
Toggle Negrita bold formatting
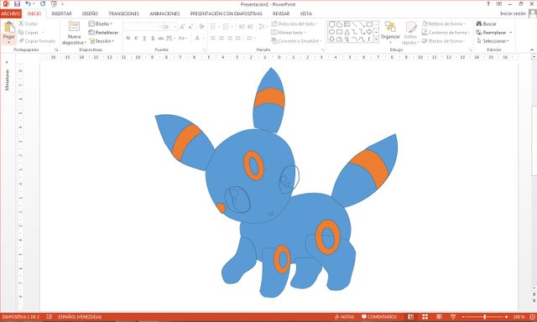click(x=128, y=38)
